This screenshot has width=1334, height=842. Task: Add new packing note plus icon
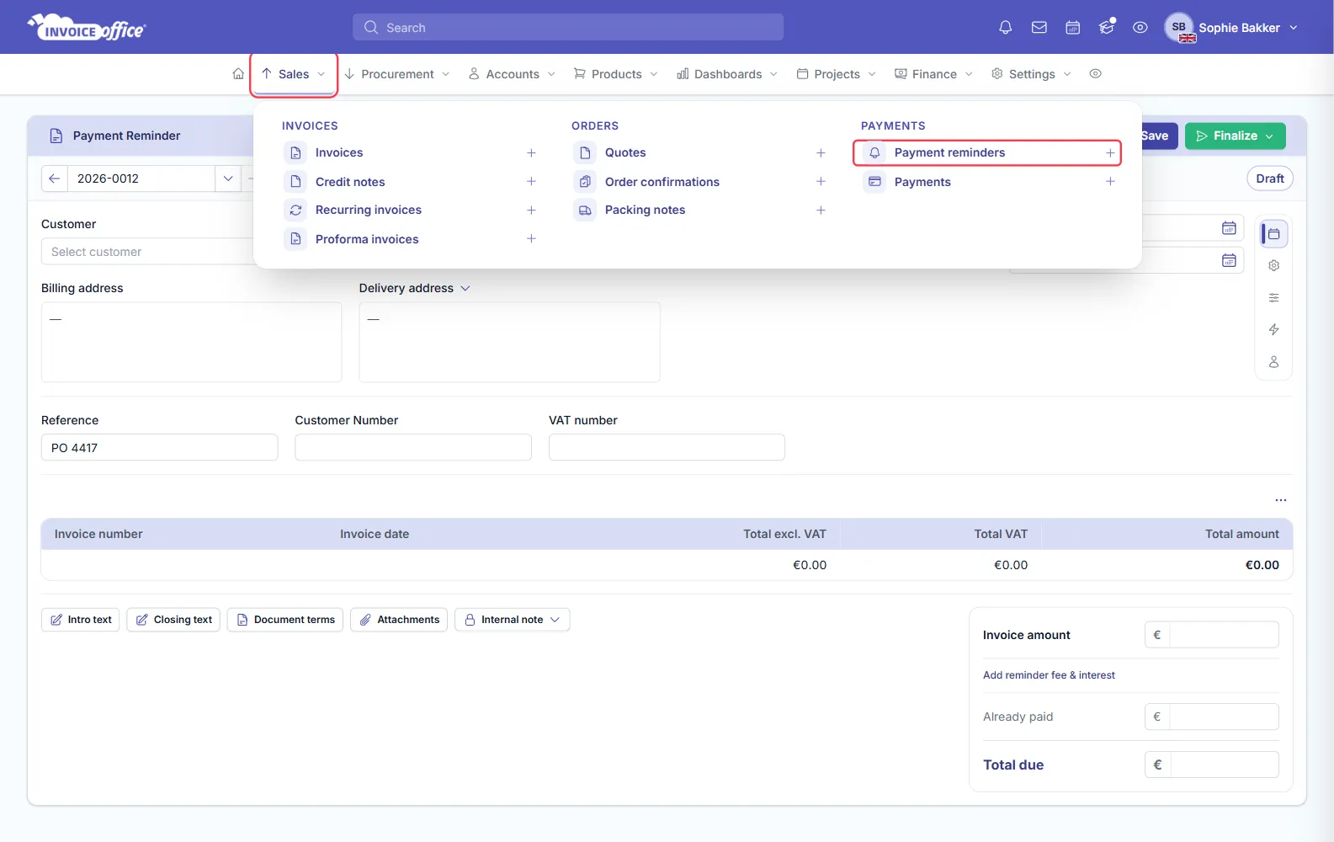click(x=821, y=210)
